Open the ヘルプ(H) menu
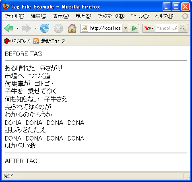This screenshot has height=182, width=192. 164,16
